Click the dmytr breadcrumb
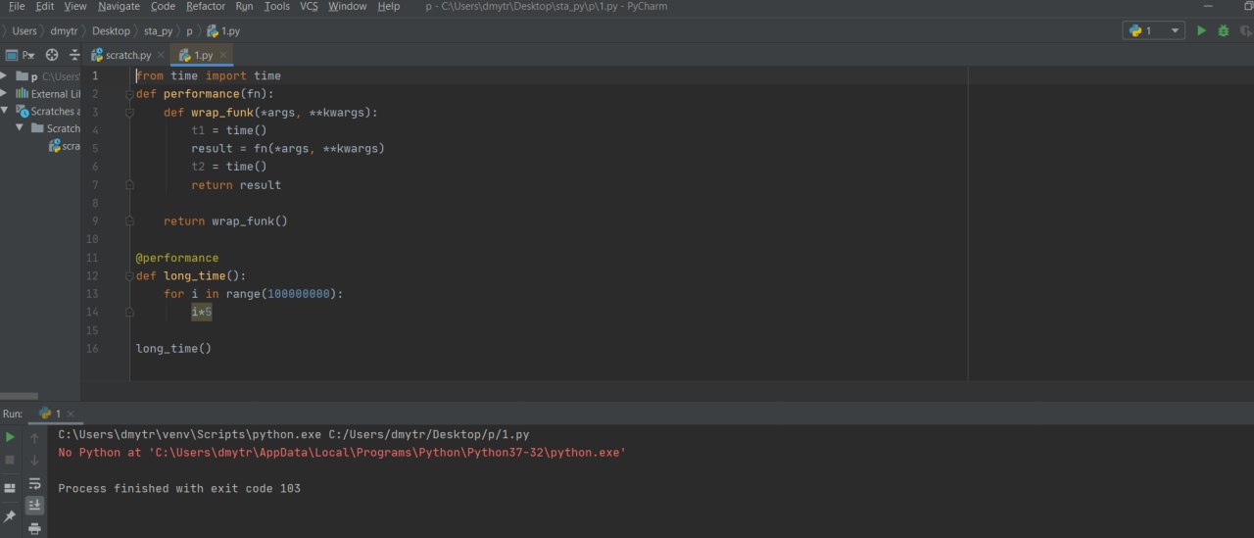This screenshot has height=538, width=1254. [x=65, y=31]
